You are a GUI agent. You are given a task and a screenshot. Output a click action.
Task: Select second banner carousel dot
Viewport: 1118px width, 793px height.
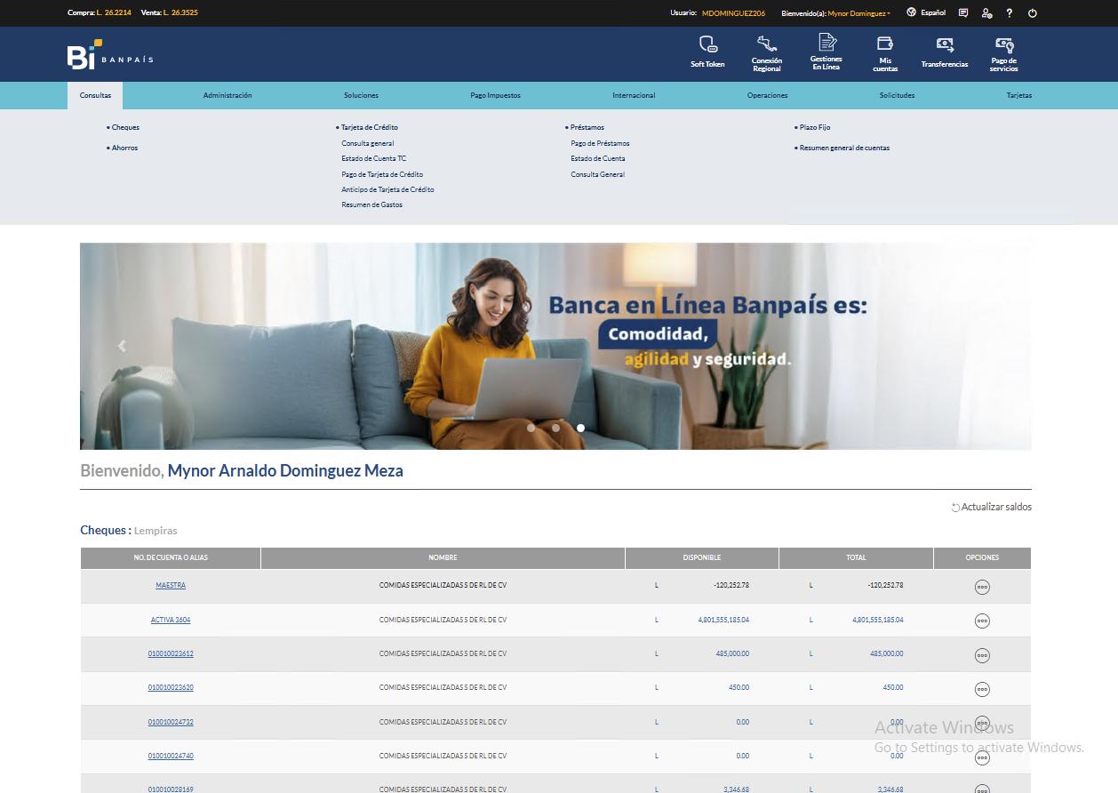click(x=556, y=428)
